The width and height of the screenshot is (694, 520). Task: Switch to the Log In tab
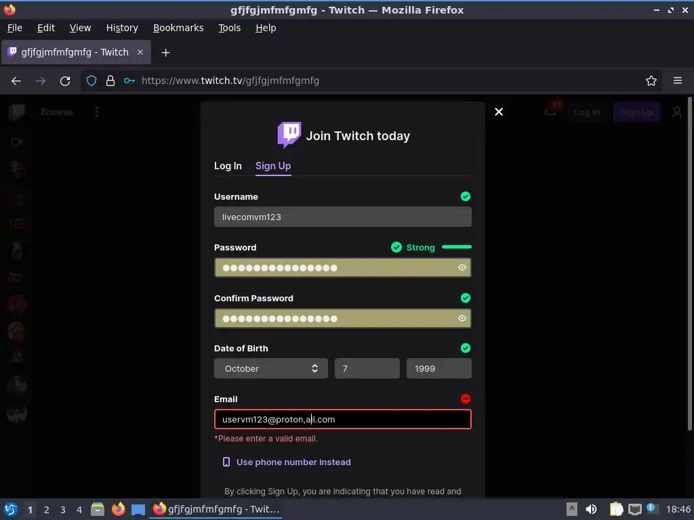pyautogui.click(x=228, y=166)
